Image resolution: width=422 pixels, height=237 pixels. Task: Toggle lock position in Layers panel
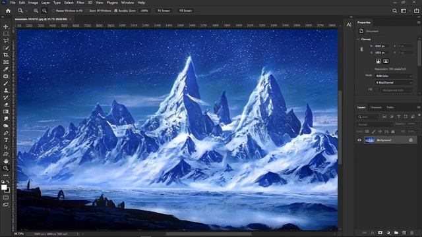coord(380,132)
